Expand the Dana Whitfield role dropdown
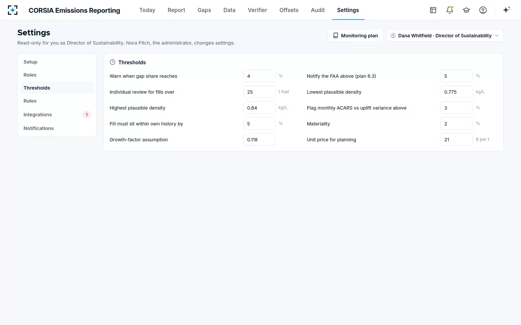The image size is (521, 325). 445,35
